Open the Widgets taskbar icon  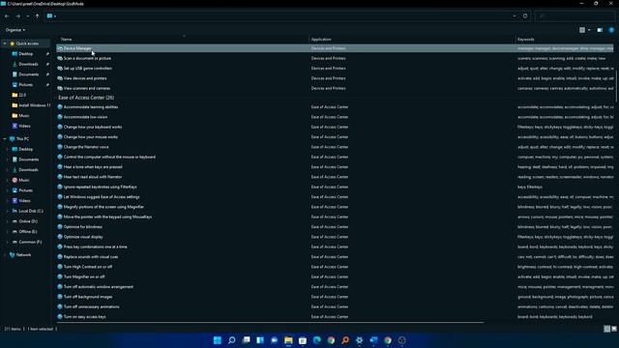pyautogui.click(x=260, y=340)
